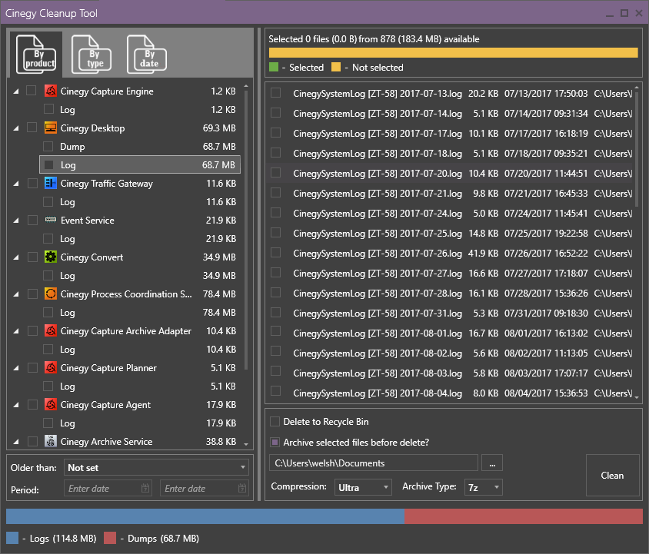The height and width of the screenshot is (554, 649).
Task: Click the first Period Enter date field
Action: tap(108, 489)
